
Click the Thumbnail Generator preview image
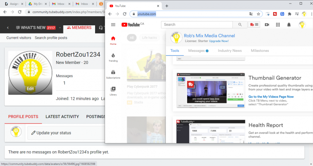point(207,90)
